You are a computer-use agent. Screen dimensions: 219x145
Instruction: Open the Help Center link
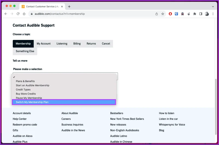point(19,119)
